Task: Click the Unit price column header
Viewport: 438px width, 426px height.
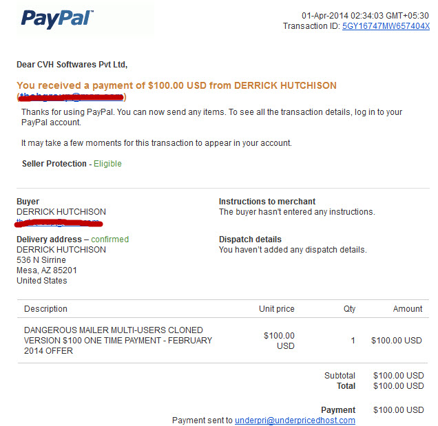Action: pos(277,309)
